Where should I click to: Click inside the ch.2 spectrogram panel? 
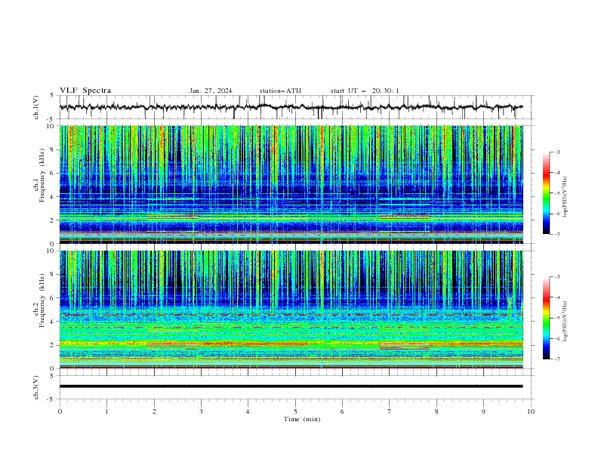(291, 310)
